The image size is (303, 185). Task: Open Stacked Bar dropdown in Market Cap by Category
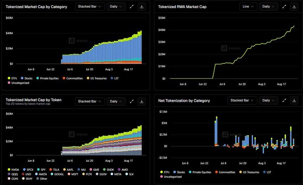[90, 7]
